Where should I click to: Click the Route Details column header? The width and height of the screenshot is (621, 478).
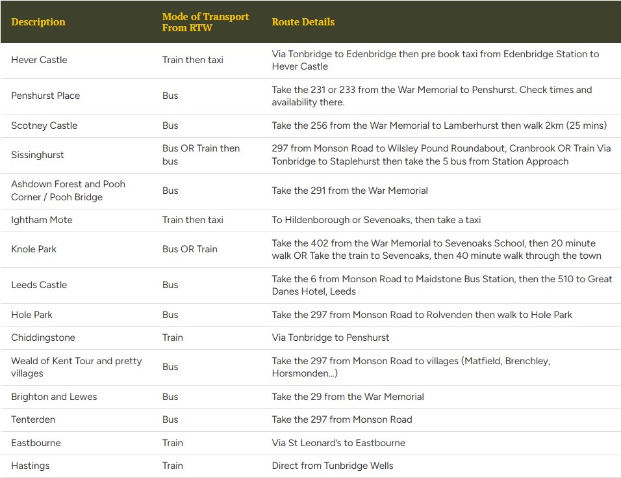[303, 21]
